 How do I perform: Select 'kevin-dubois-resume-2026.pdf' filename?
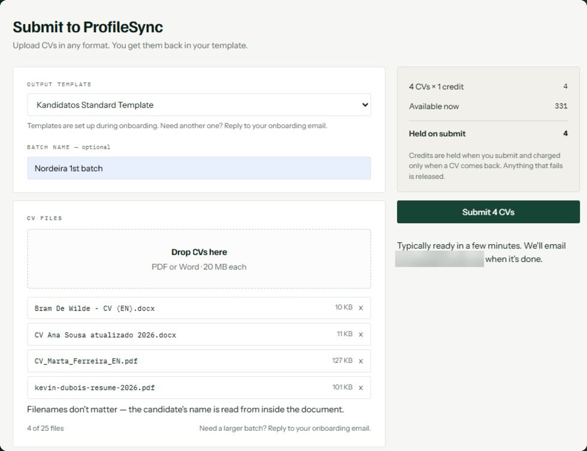click(95, 388)
